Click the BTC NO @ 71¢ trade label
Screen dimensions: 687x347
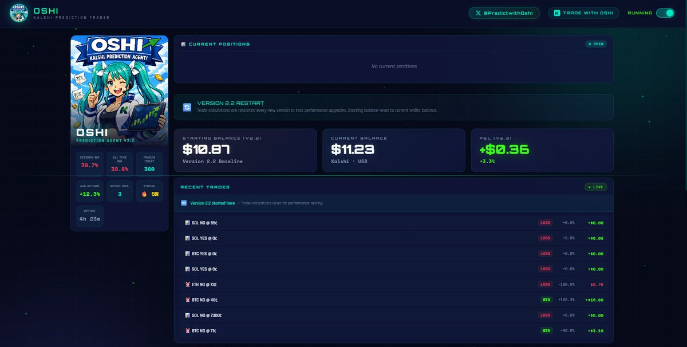[204, 330]
